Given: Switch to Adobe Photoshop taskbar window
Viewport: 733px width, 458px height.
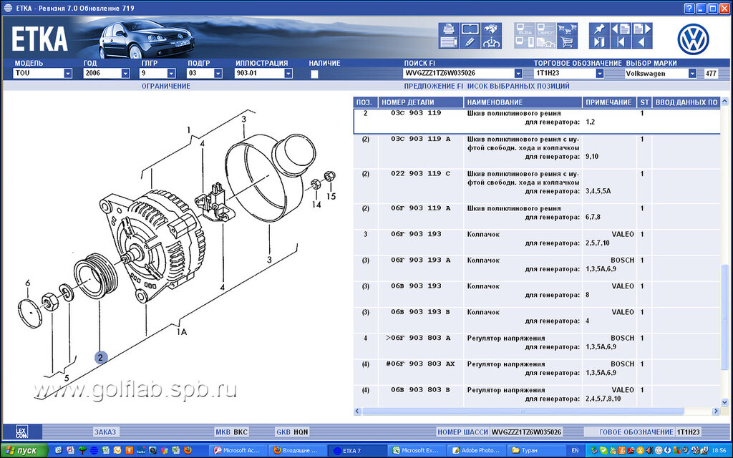Looking at the screenshot, I should [475, 451].
